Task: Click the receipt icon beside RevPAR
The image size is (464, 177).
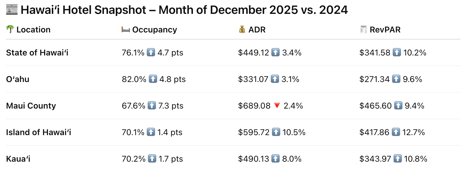Action: (363, 29)
